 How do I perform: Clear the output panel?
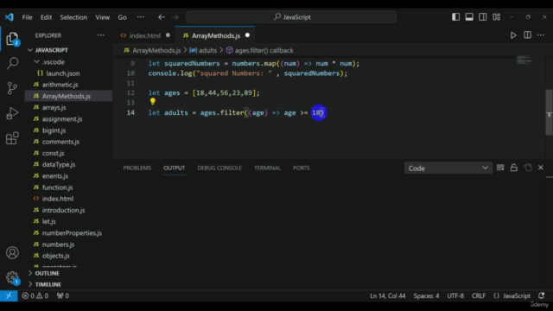(500, 168)
